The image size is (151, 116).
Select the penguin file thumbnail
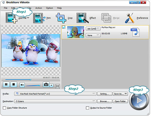[75, 32]
